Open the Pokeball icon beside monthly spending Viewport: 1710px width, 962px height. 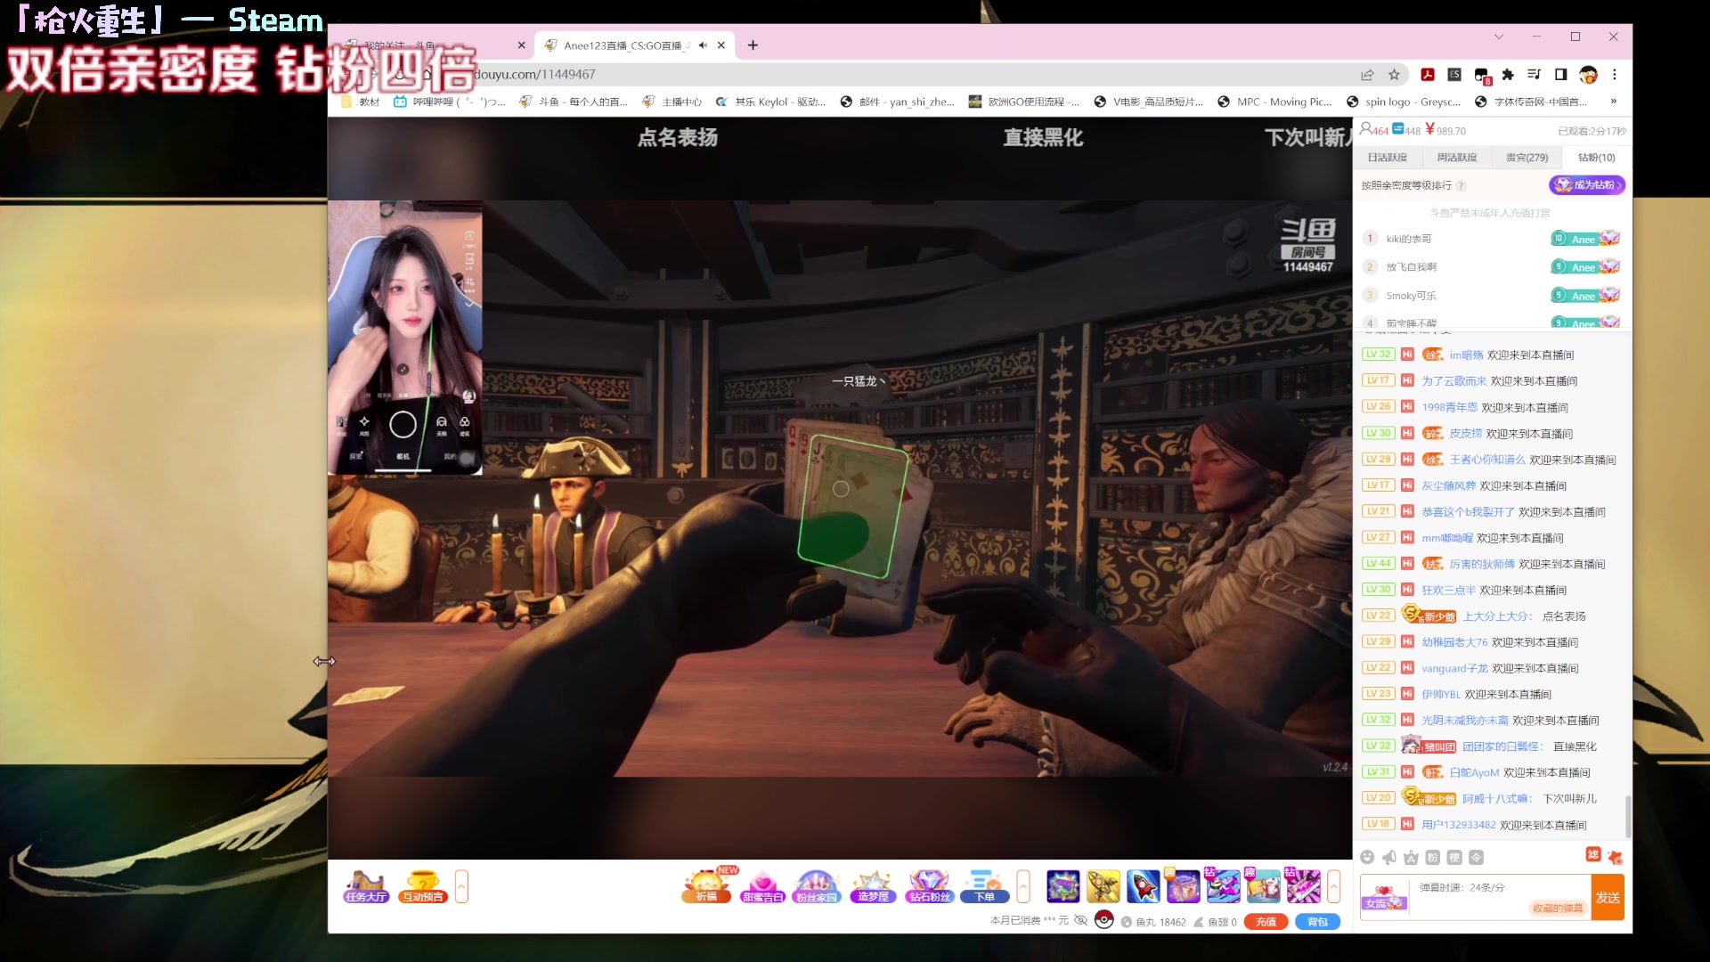coord(1103,920)
